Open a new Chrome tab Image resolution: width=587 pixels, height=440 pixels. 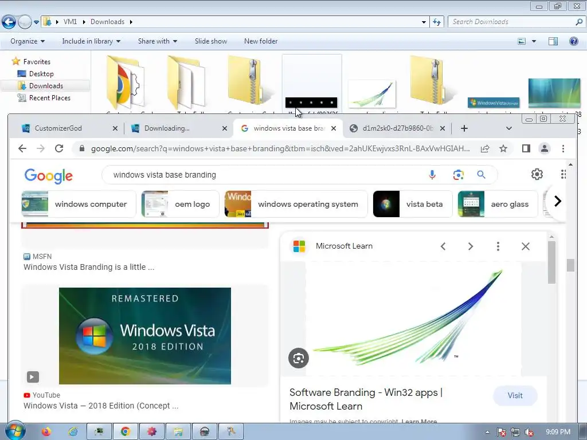click(464, 128)
